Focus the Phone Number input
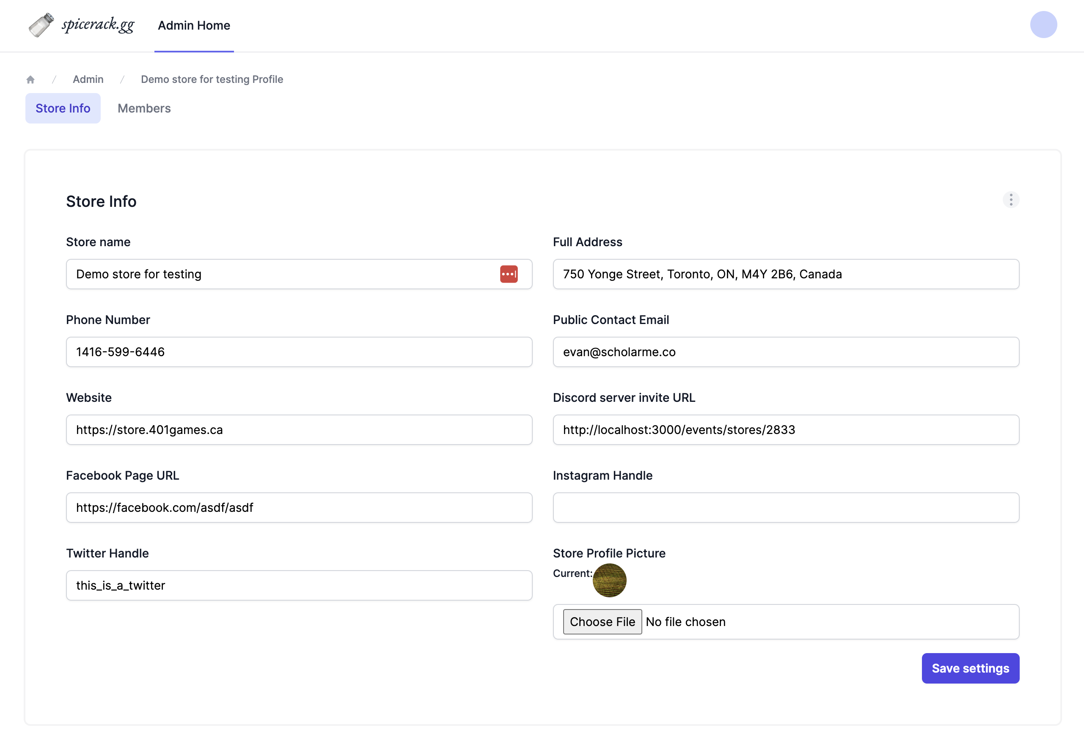Screen dimensions: 1084x736 pos(299,352)
